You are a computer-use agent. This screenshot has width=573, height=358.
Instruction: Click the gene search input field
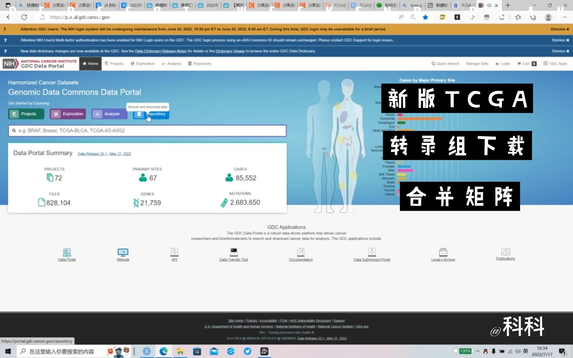click(x=147, y=130)
